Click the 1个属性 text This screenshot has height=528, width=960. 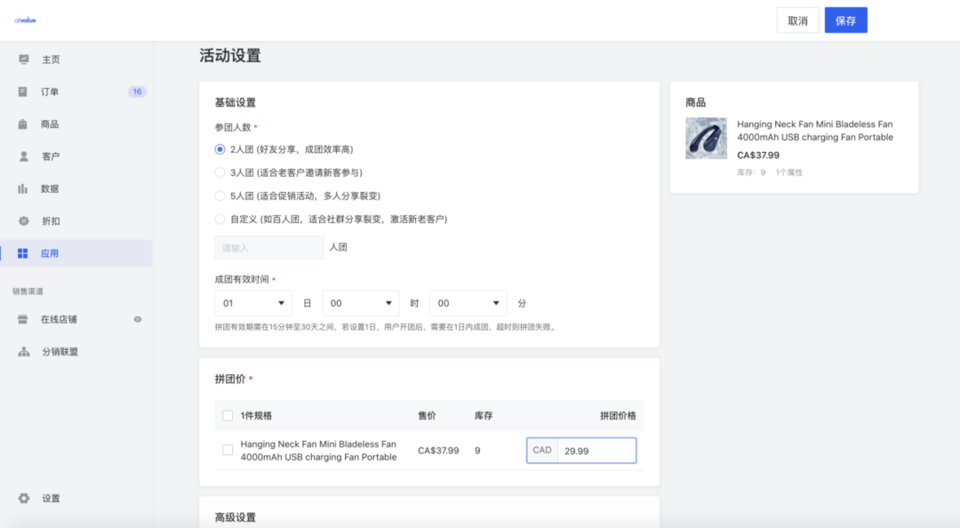789,172
